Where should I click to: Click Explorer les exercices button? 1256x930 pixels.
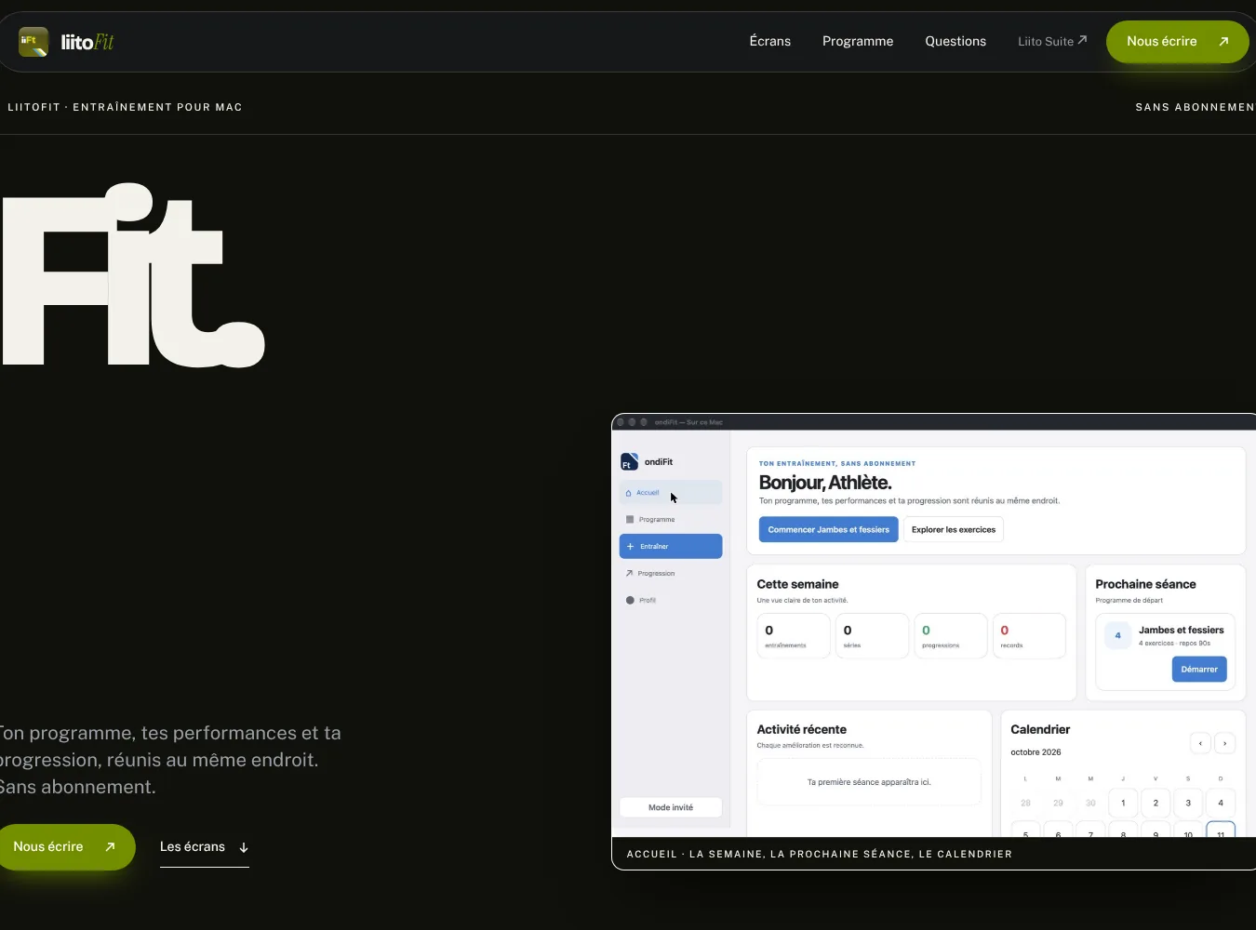(x=954, y=529)
